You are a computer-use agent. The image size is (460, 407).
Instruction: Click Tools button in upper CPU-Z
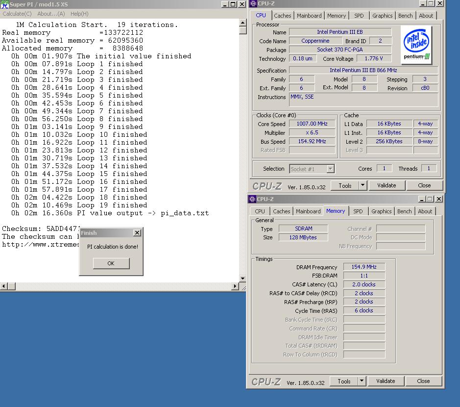point(345,185)
